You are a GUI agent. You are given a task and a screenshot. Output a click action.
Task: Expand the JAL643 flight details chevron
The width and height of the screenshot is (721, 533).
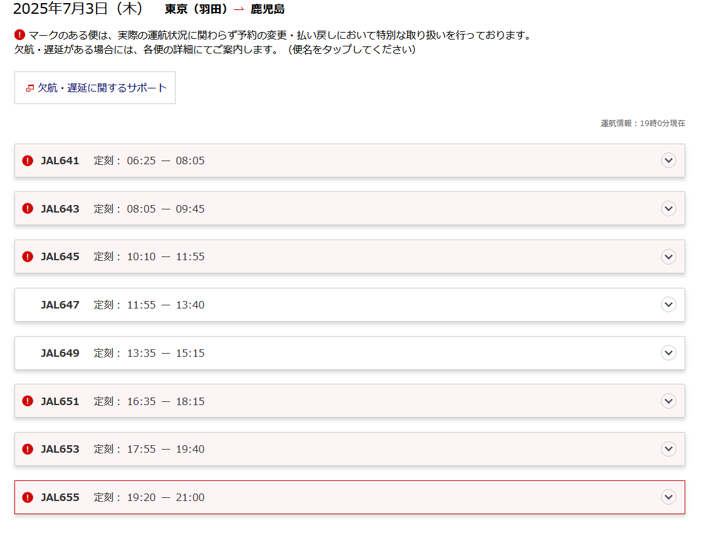pos(668,208)
